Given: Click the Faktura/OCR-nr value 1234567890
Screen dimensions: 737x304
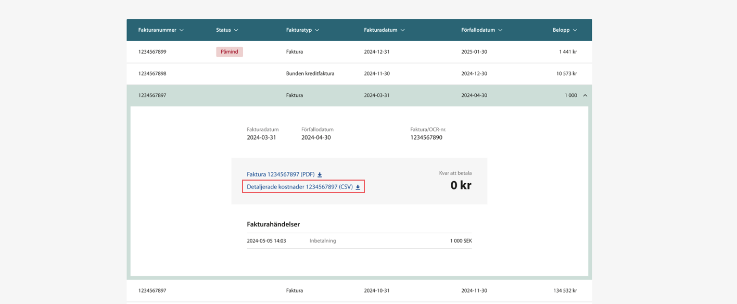Looking at the screenshot, I should click(x=426, y=138).
